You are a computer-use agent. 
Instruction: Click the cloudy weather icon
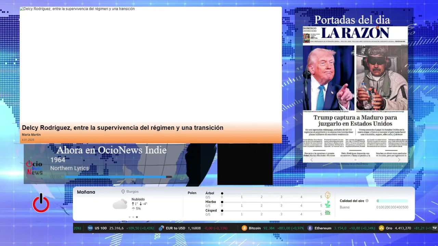pos(120,204)
